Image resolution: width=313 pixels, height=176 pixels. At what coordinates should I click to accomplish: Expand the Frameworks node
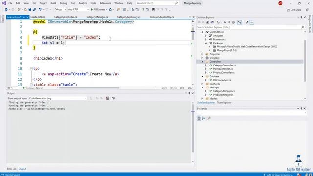pos(206,39)
